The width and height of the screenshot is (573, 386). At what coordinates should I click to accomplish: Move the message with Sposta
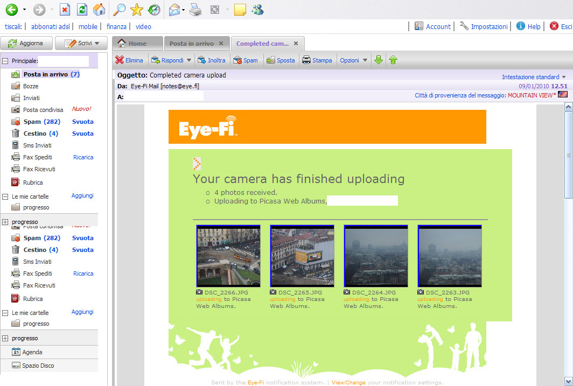click(281, 60)
